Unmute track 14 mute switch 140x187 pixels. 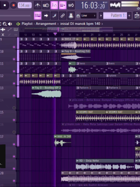[14, 108]
